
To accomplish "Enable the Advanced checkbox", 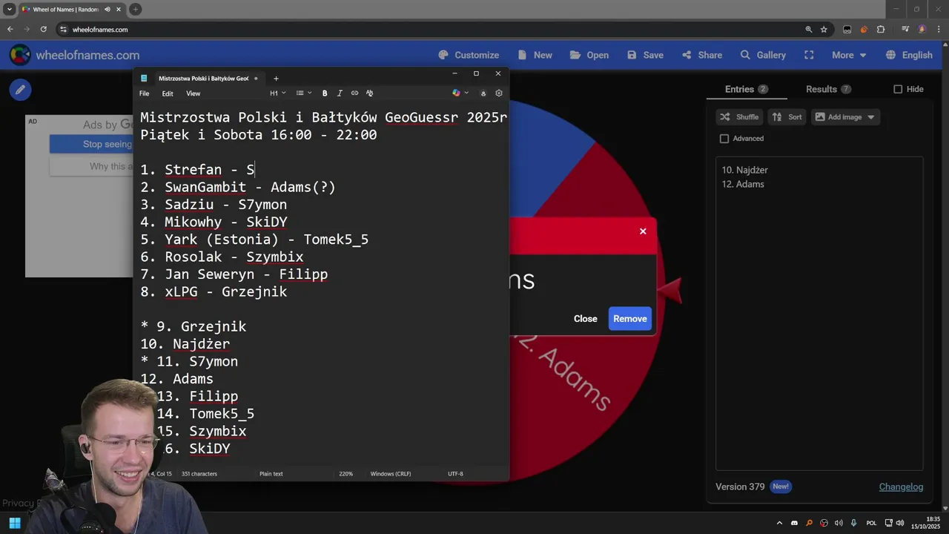I will click(724, 139).
